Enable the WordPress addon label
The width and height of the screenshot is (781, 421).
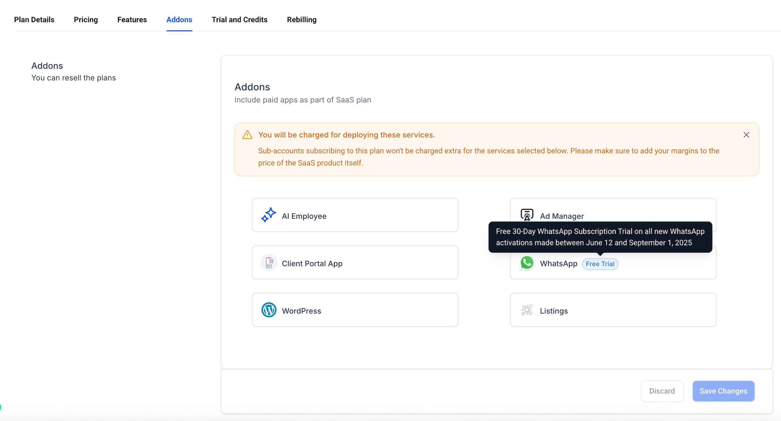click(301, 311)
